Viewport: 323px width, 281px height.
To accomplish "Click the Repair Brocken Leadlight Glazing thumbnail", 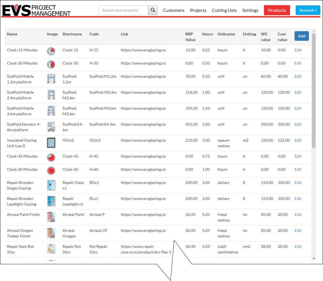I will point(51,201).
